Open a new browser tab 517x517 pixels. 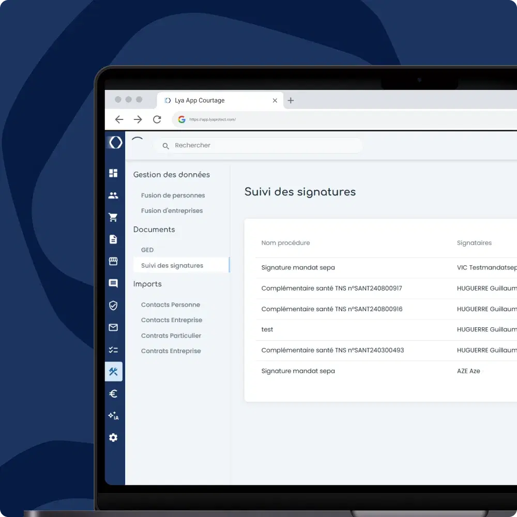click(291, 101)
